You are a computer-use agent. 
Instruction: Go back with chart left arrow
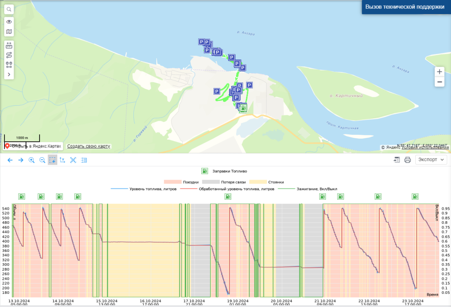pos(10,160)
